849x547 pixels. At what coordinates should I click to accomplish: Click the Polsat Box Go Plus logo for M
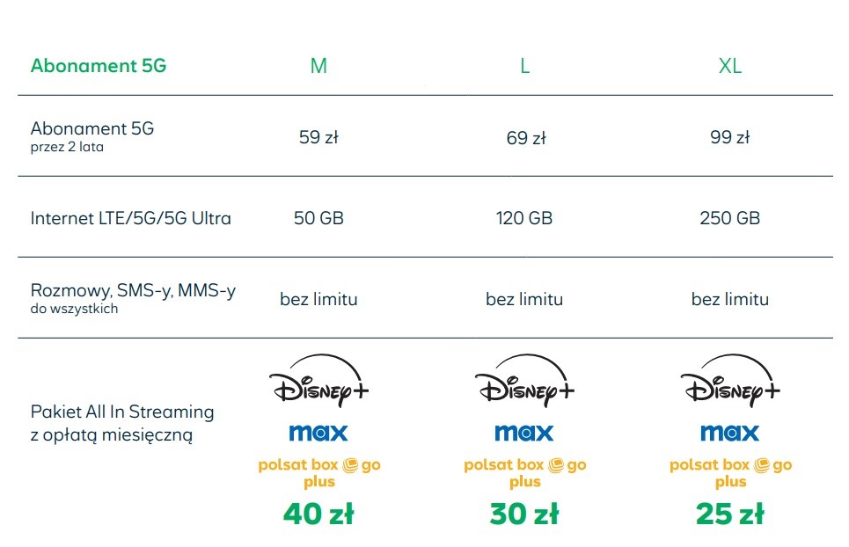tap(318, 473)
